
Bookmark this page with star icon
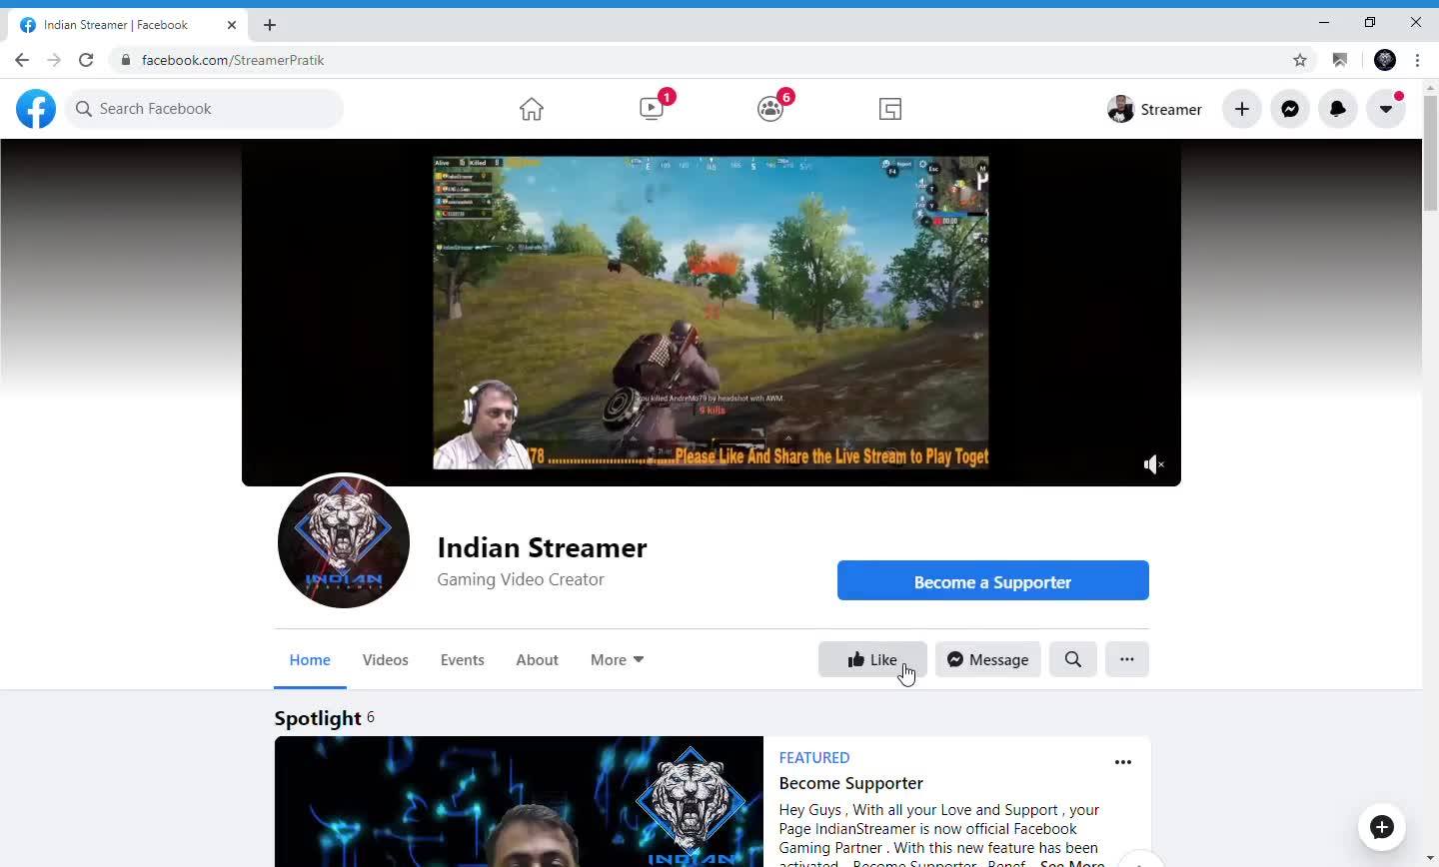1300,60
